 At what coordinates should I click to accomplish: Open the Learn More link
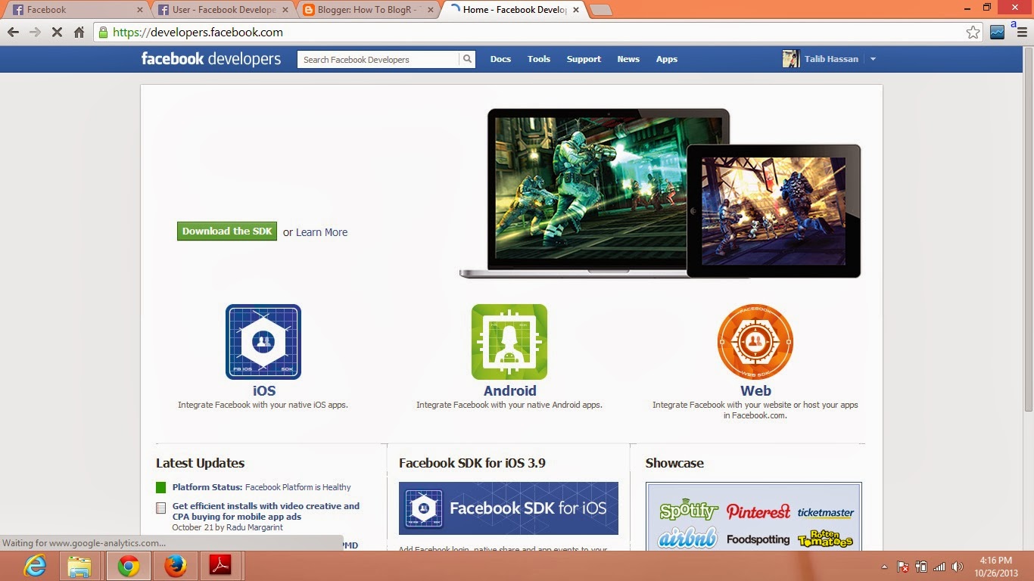click(321, 231)
